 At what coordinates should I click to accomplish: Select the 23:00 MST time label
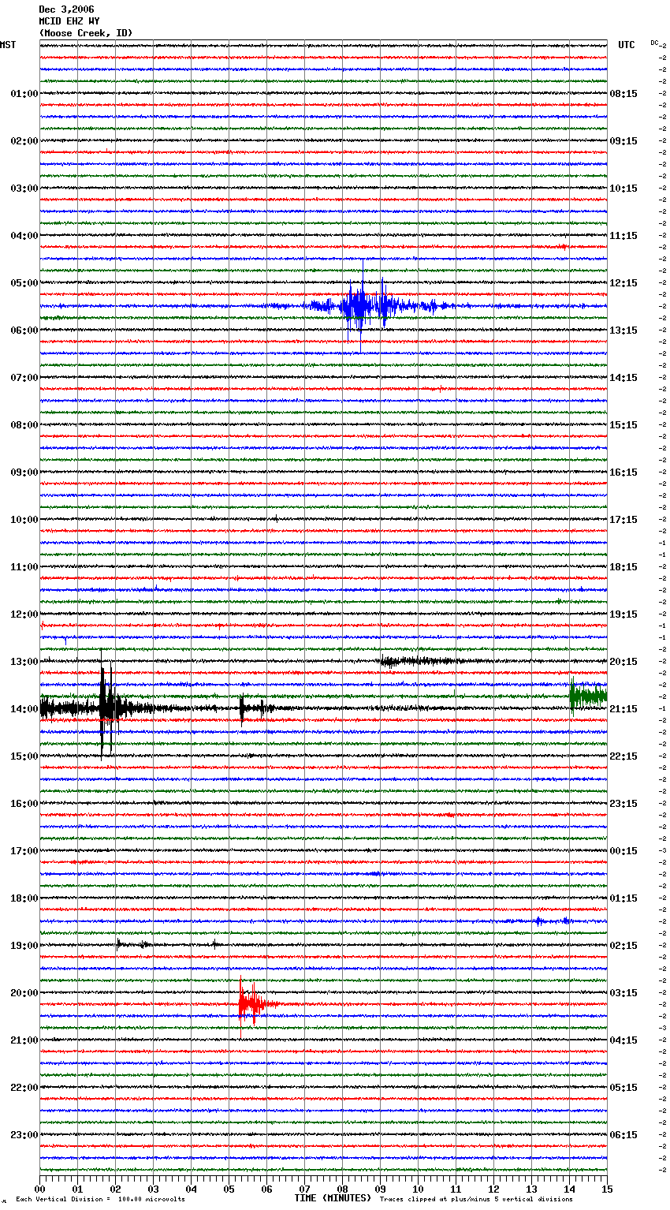(24, 1135)
